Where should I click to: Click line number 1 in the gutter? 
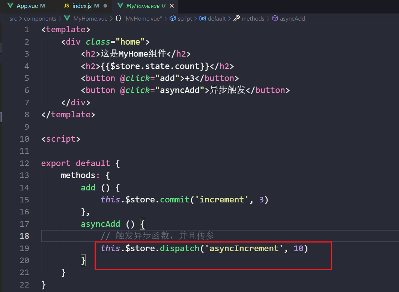click(27, 30)
